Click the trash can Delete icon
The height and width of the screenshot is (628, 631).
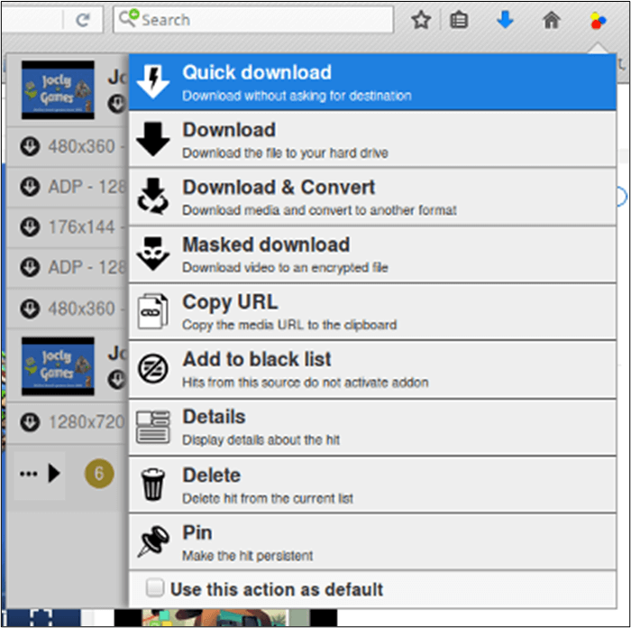(x=152, y=485)
